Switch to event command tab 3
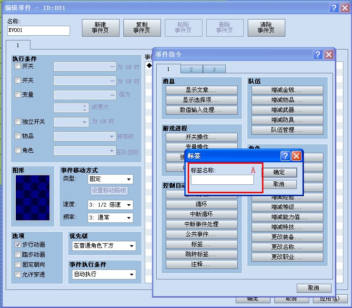Screen dimensions: 352x308 pyautogui.click(x=214, y=70)
